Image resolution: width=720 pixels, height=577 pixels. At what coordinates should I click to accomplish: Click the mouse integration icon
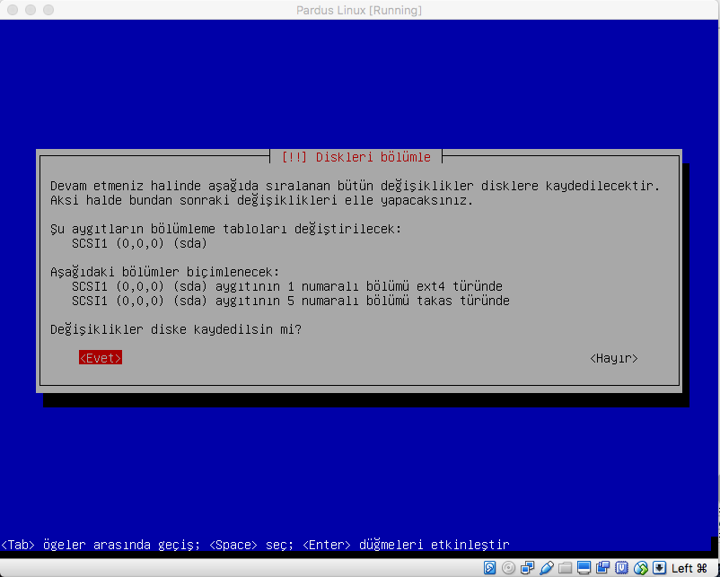pos(641,568)
